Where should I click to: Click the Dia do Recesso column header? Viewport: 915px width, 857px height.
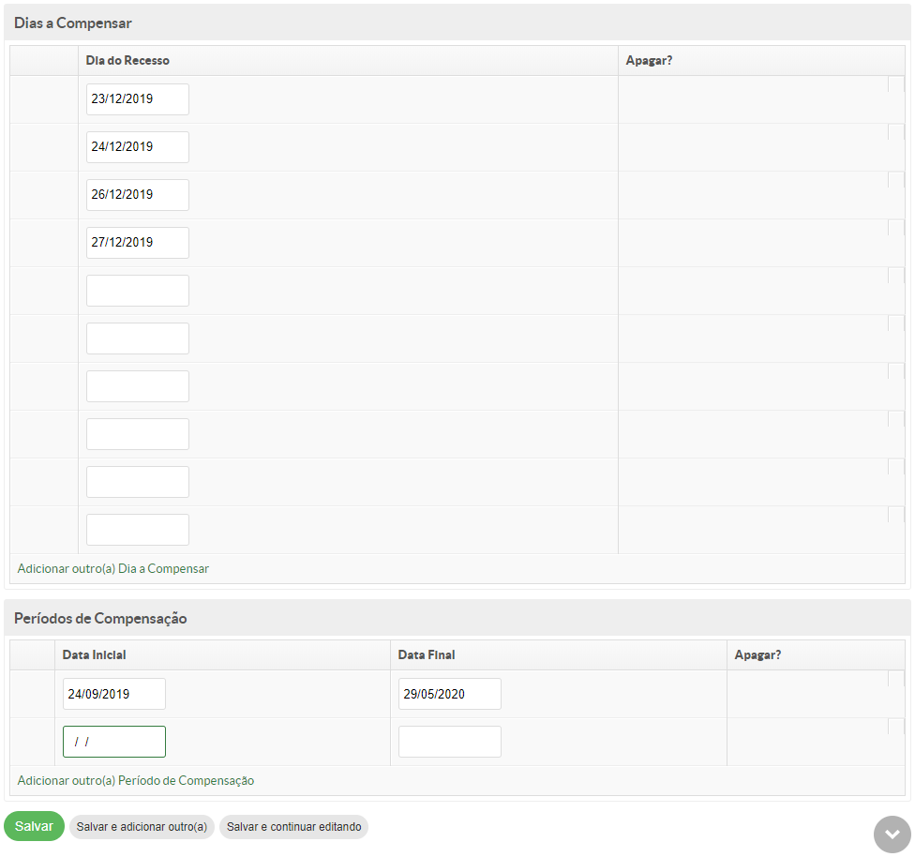tap(127, 61)
